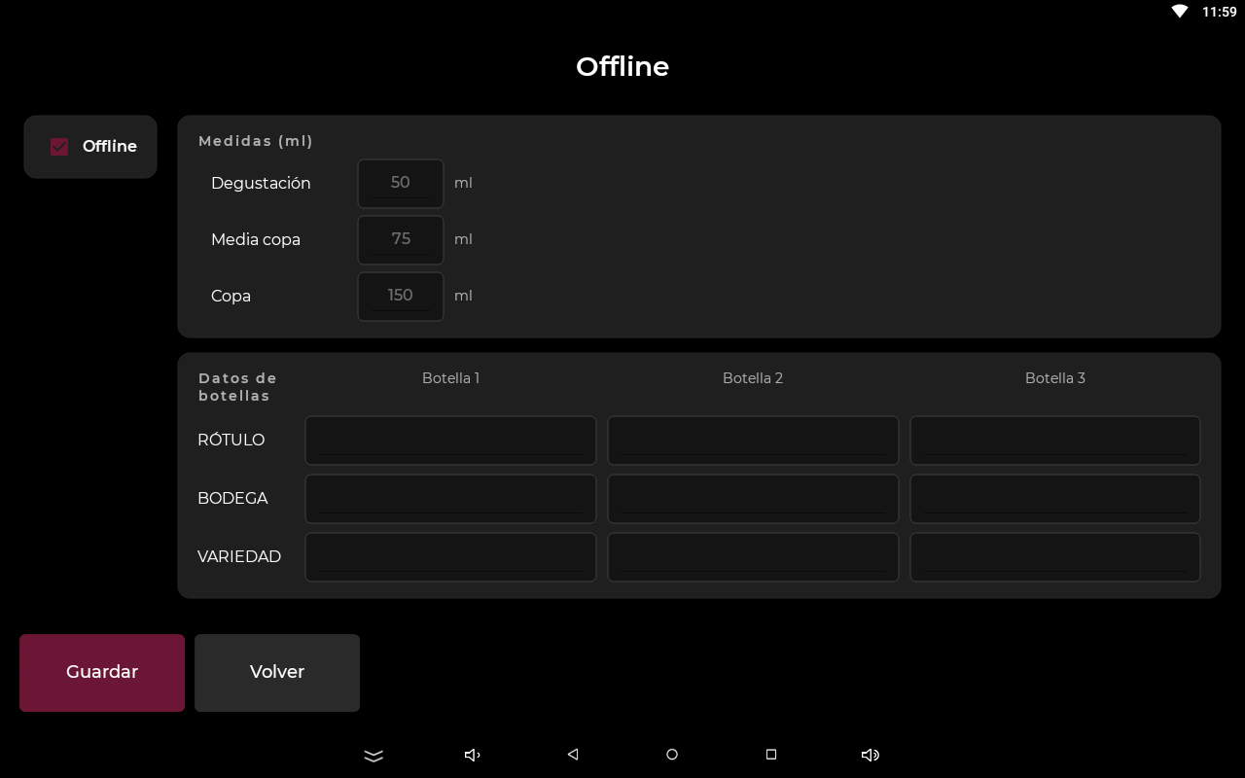Click the Medidas (ml) section title
This screenshot has height=778, width=1245.
pyautogui.click(x=256, y=141)
